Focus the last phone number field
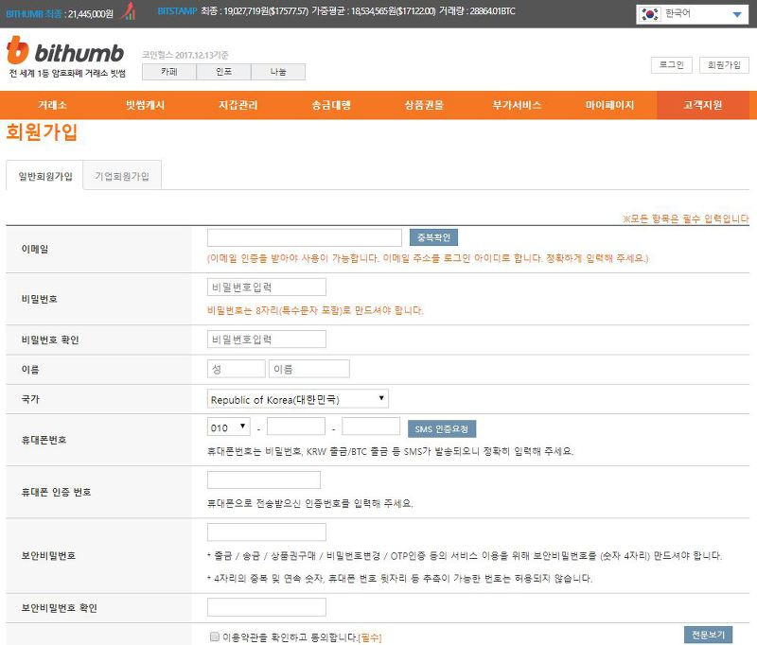 [x=371, y=427]
